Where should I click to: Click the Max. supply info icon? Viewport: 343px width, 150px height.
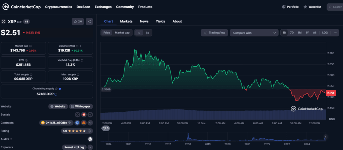[x=77, y=75]
